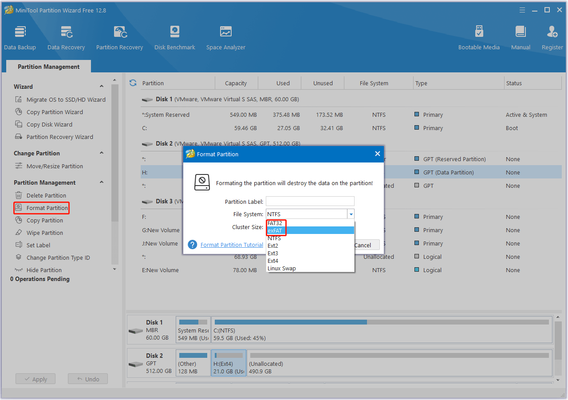The height and width of the screenshot is (400, 568).
Task: Select (Other) 128 MB block
Action: click(x=193, y=363)
